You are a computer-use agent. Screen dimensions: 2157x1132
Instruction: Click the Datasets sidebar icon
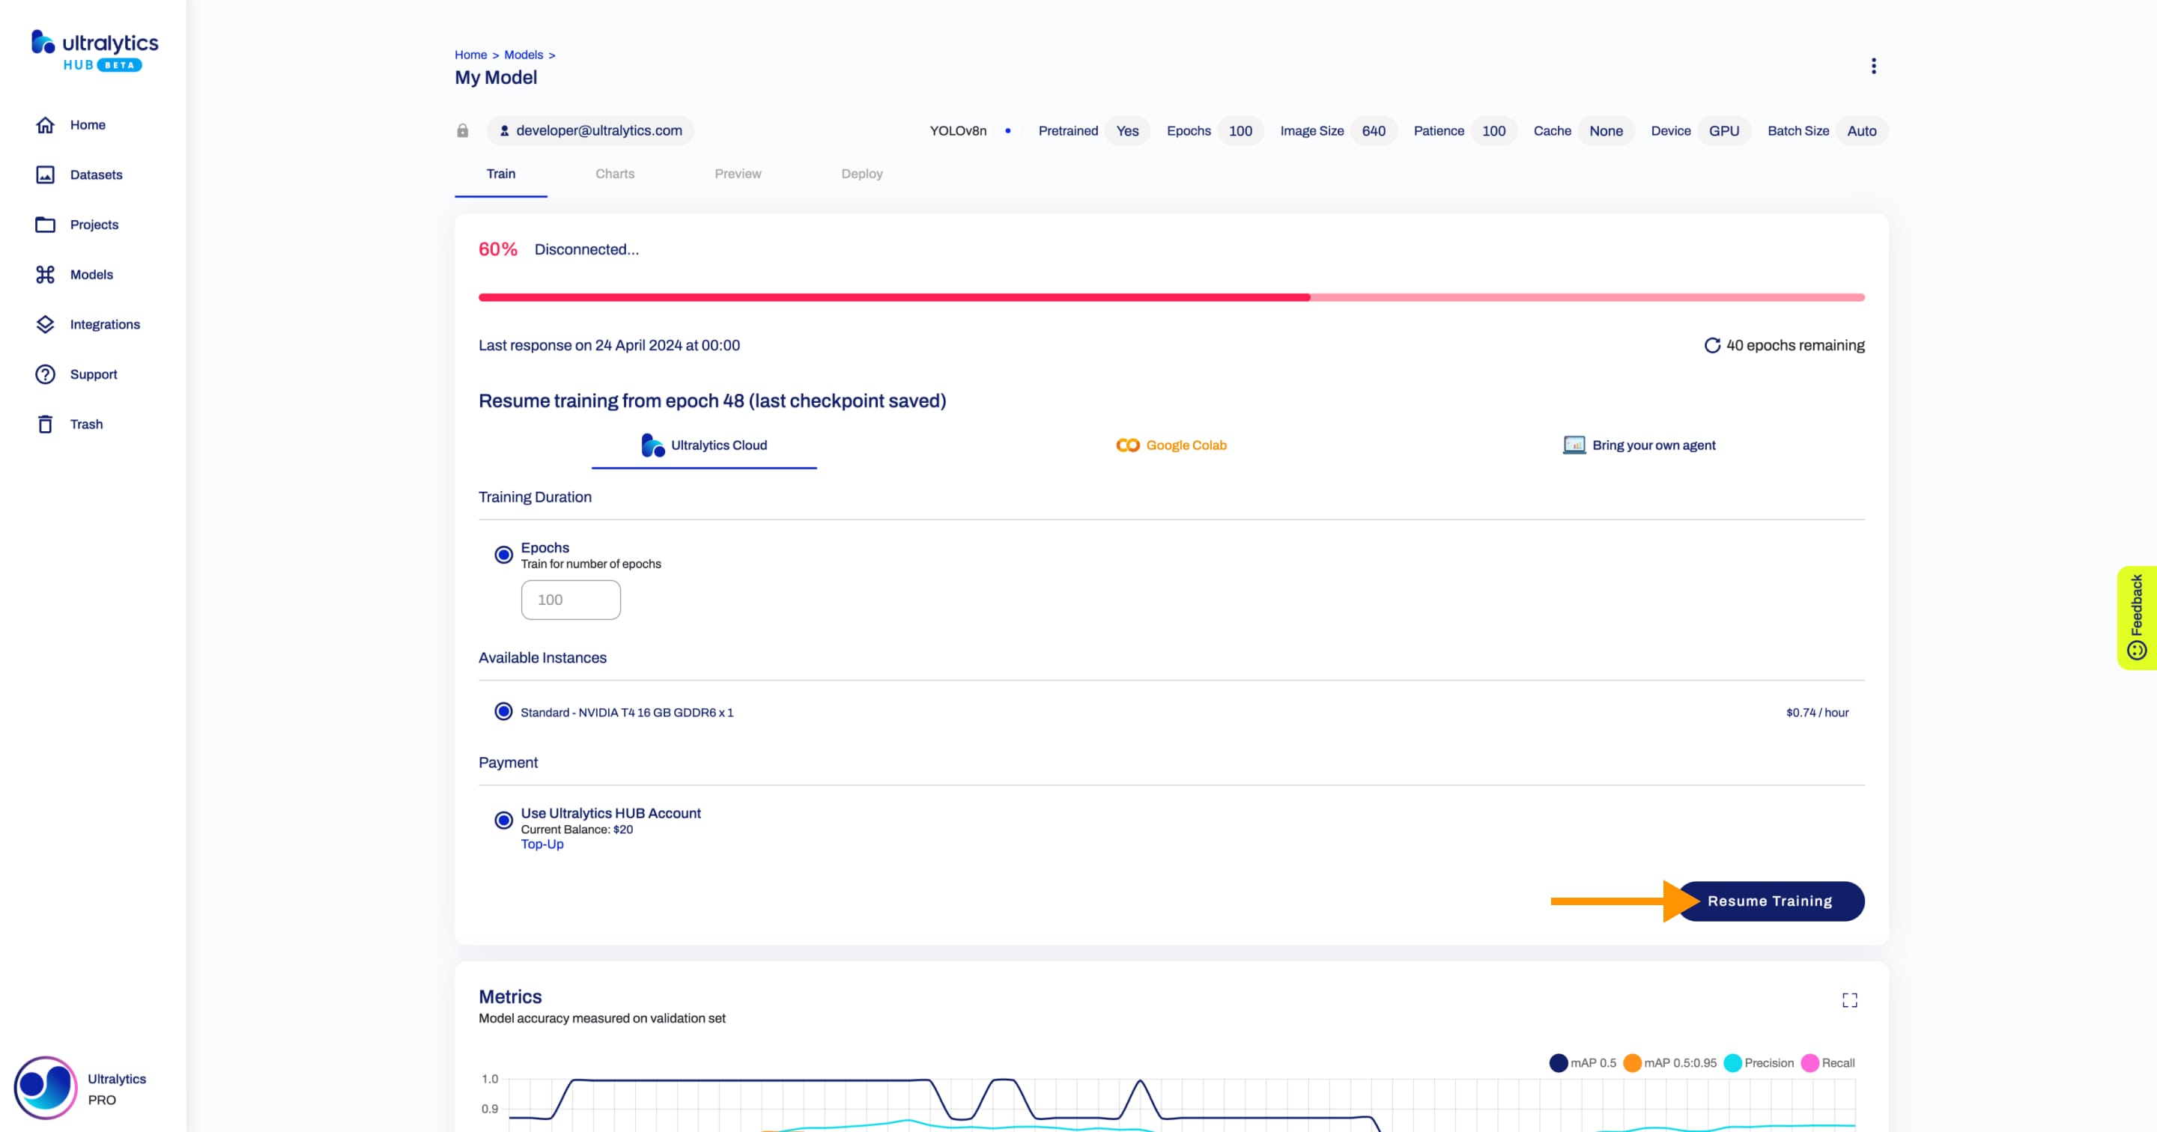(44, 174)
